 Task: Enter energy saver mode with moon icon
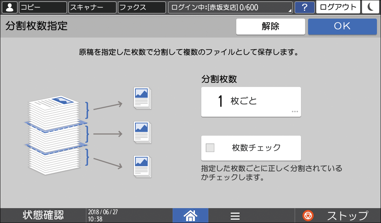pyautogui.click(x=370, y=7)
